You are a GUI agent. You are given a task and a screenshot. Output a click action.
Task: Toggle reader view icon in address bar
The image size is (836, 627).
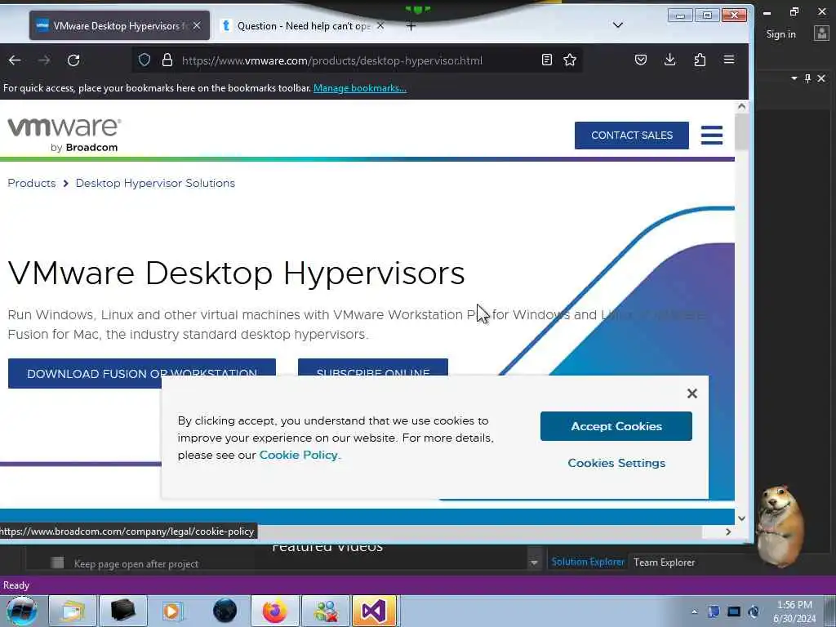pos(546,60)
